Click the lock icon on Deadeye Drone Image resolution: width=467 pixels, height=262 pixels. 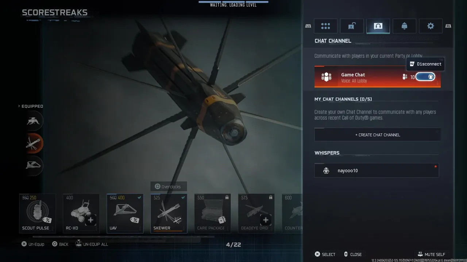[x=271, y=198]
